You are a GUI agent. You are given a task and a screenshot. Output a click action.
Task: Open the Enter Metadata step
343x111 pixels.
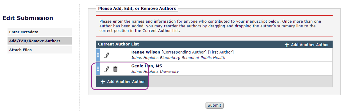(x=24, y=32)
